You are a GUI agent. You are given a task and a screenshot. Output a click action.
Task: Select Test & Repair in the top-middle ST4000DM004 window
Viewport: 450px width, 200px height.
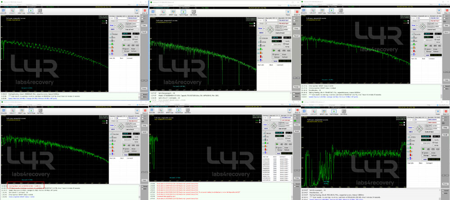click(184, 13)
